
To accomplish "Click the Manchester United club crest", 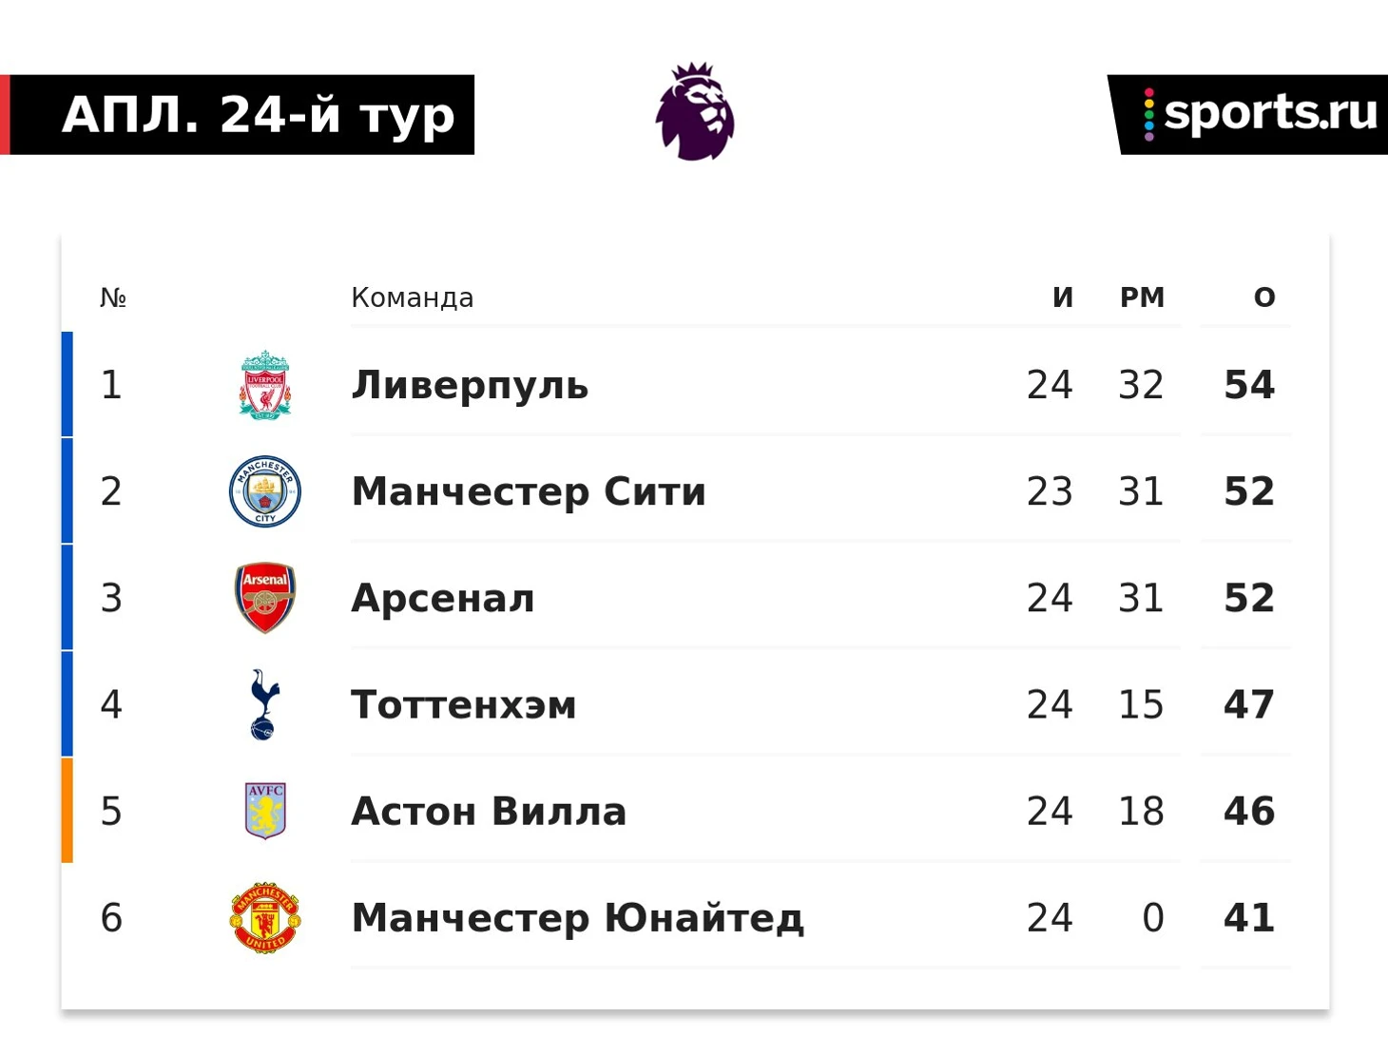I will (x=265, y=917).
